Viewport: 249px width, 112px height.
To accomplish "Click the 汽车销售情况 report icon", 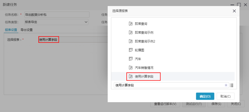I will tap(131, 68).
